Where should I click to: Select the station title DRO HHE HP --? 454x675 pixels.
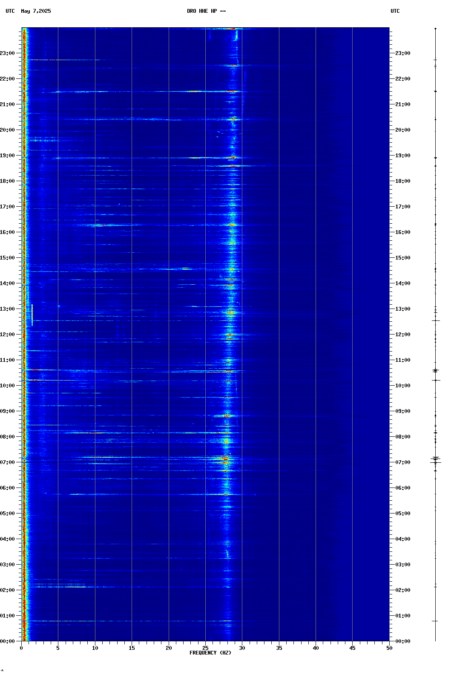[207, 11]
